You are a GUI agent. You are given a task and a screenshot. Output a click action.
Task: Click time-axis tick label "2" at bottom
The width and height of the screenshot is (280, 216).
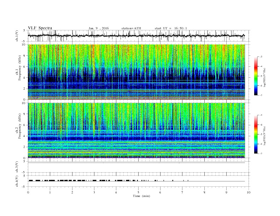tap(72, 192)
